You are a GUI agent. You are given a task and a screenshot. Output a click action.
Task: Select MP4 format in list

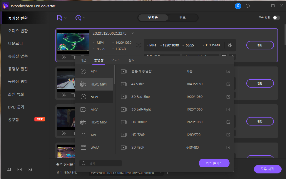point(94,72)
